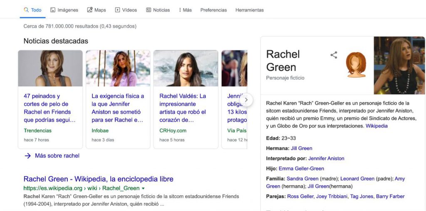This screenshot has width=426, height=211.
Task: Switch to the Todo tab
Action: pos(32,10)
